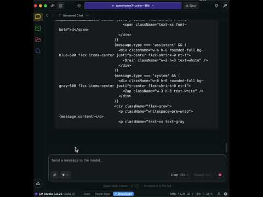The height and width of the screenshot is (197, 263).
Task: Stop generation with red stop button
Action: [x=220, y=175]
